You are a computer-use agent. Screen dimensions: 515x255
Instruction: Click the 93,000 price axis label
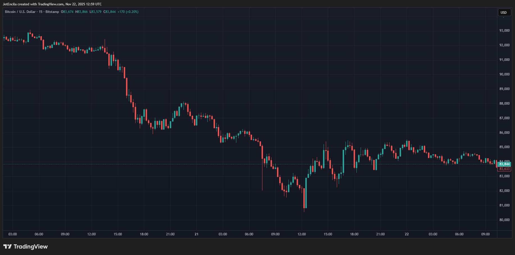pos(504,31)
